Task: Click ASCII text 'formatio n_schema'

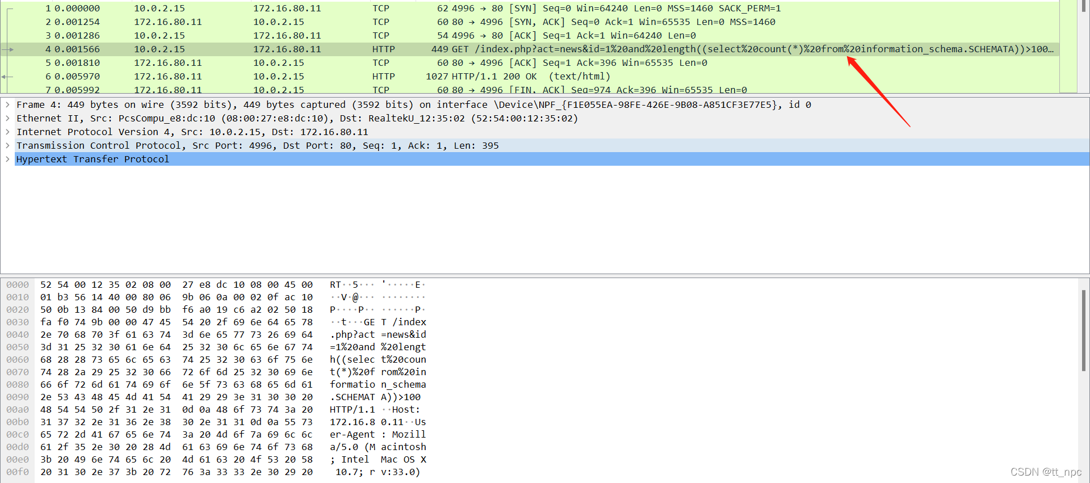Action: (x=378, y=384)
